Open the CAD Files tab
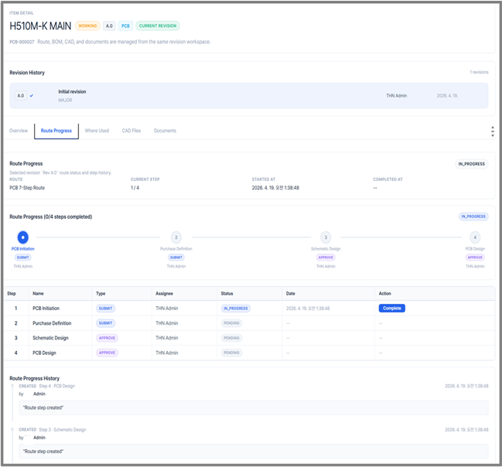This screenshot has height=467, width=502. point(131,131)
